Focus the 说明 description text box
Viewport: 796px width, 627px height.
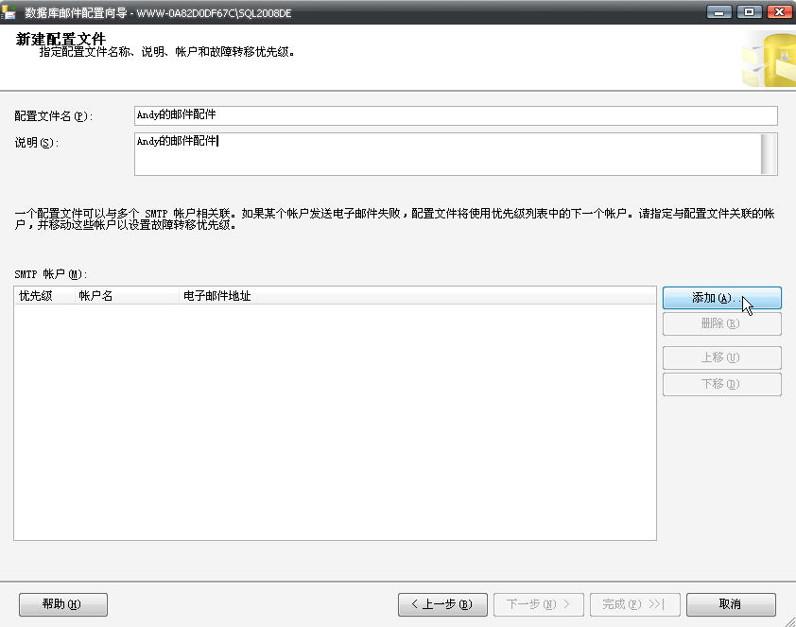pyautogui.click(x=446, y=154)
